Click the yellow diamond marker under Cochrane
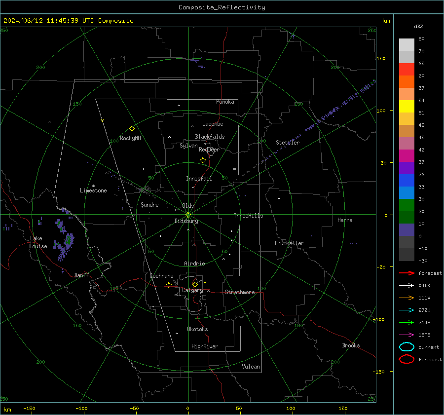This screenshot has width=444, height=415. (169, 285)
